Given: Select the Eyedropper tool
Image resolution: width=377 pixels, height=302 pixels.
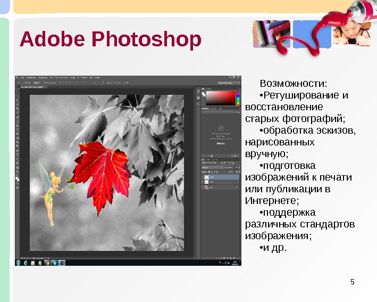Looking at the screenshot, I should 19,112.
